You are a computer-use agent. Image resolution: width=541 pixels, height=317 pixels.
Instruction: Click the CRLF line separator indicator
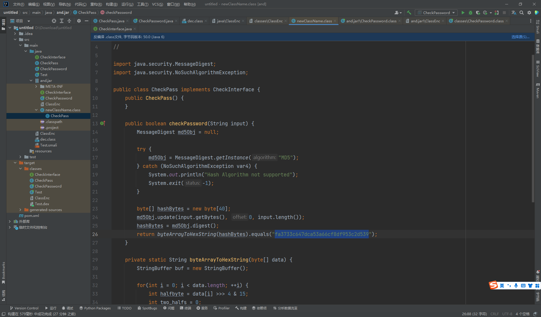point(494,314)
